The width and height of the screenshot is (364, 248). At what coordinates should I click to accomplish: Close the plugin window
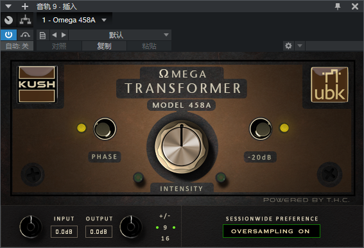tap(355, 6)
